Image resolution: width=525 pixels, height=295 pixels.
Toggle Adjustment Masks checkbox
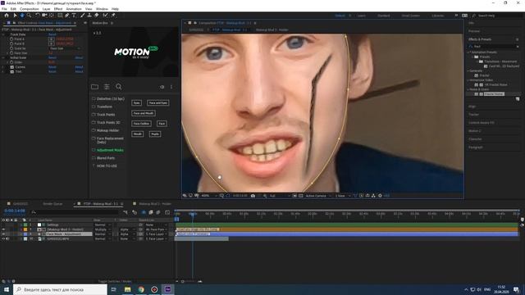[x=94, y=150]
